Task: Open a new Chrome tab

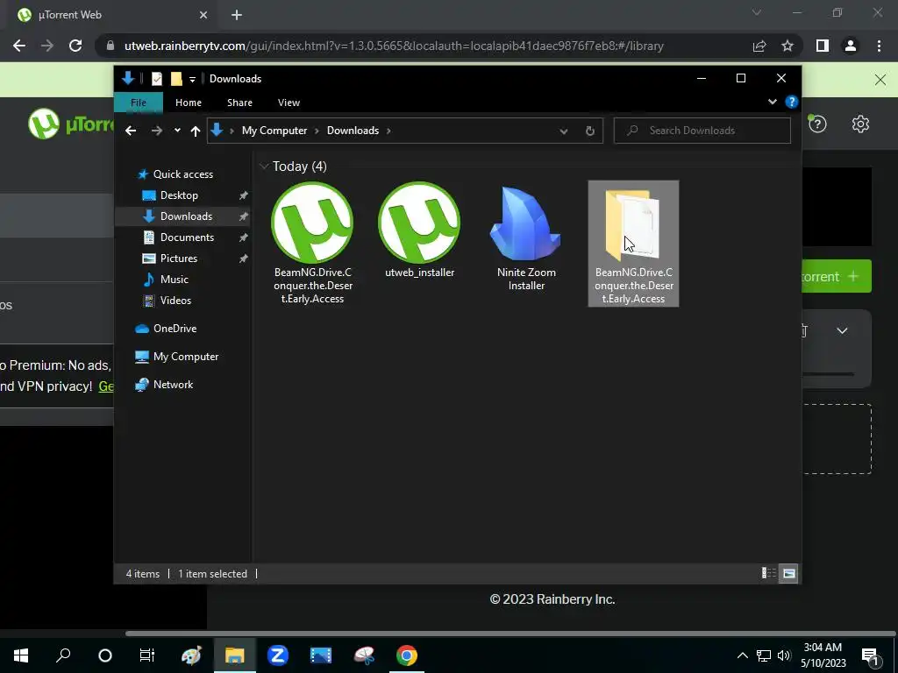Action: [237, 15]
